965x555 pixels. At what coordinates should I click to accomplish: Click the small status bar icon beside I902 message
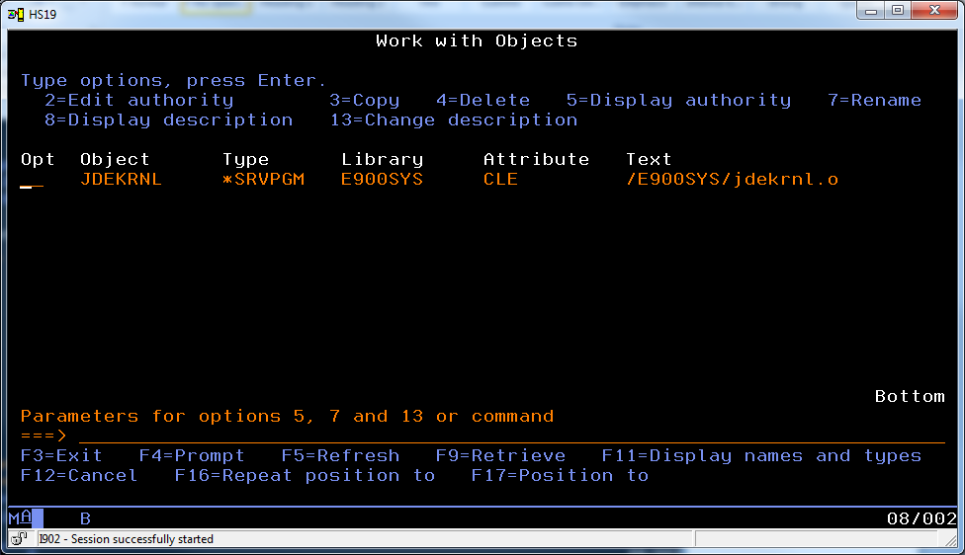(21, 539)
